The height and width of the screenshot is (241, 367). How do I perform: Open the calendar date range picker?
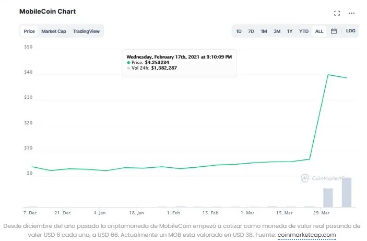click(334, 31)
